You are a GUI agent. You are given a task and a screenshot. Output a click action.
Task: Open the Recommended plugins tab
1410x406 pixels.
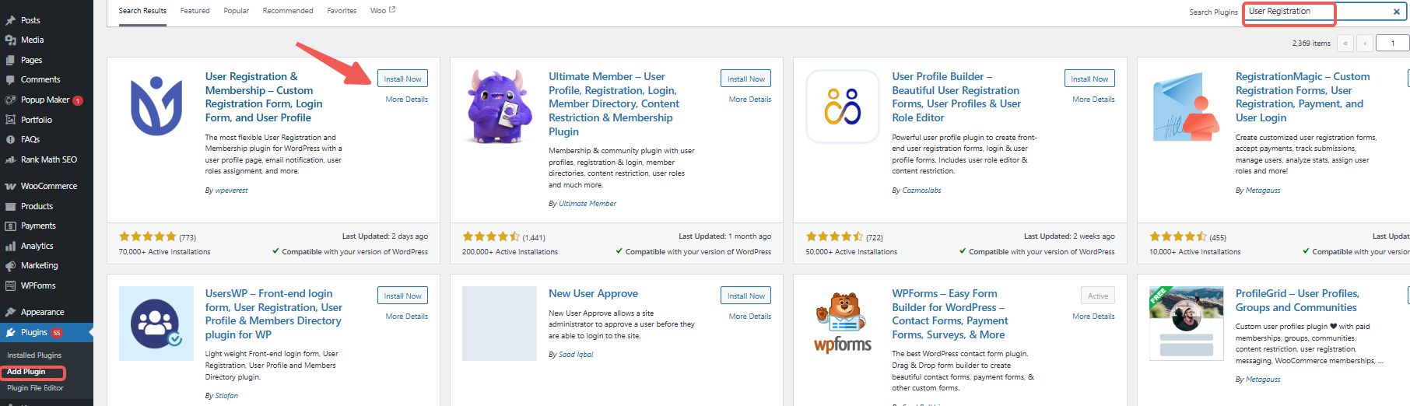click(x=288, y=11)
